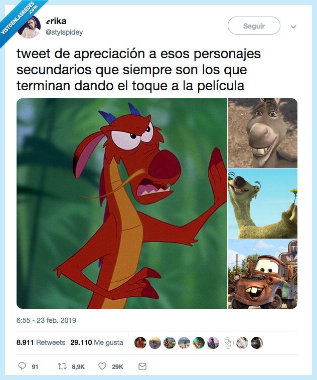The height and width of the screenshot is (380, 317).
Task: Open the erika display name link
Action: click(56, 22)
